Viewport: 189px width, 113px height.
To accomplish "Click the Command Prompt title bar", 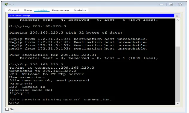I will pyautogui.click(x=91, y=16).
